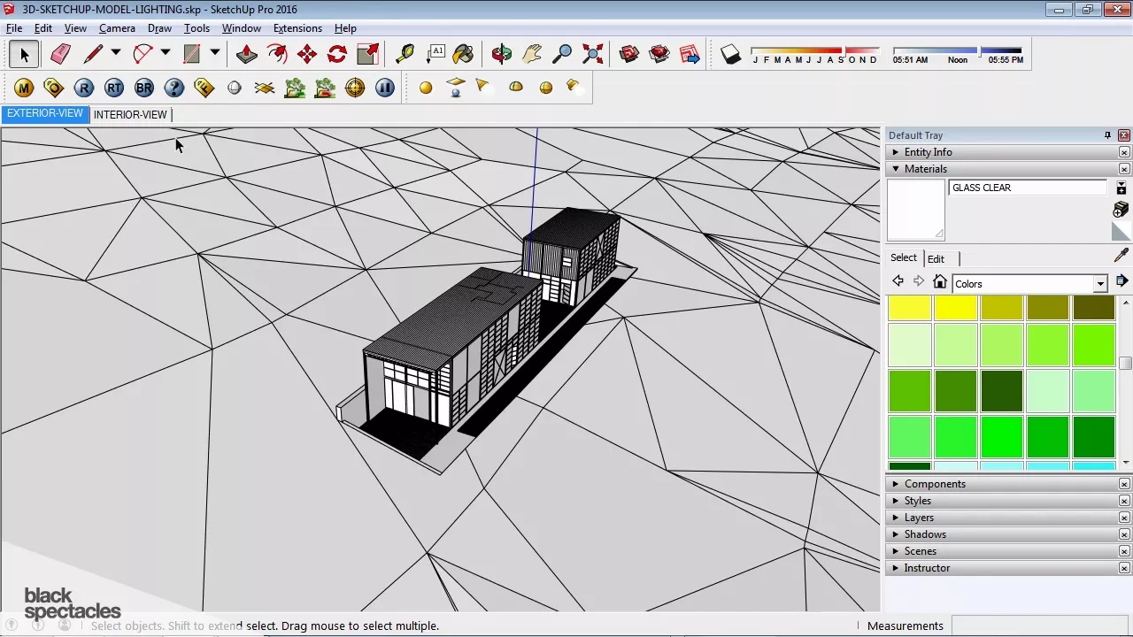
Task: Open the File menu
Action: (x=14, y=28)
